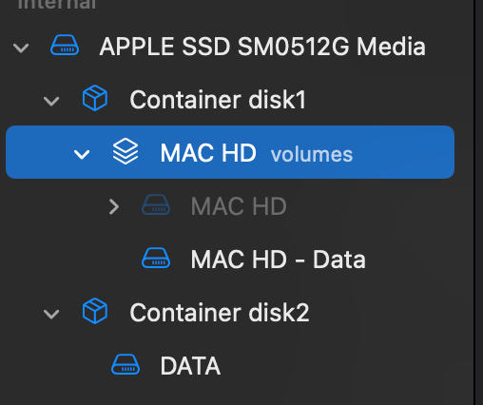Image resolution: width=483 pixels, height=405 pixels.
Task: Click the Container disk1 cube icon
Action: (95, 98)
